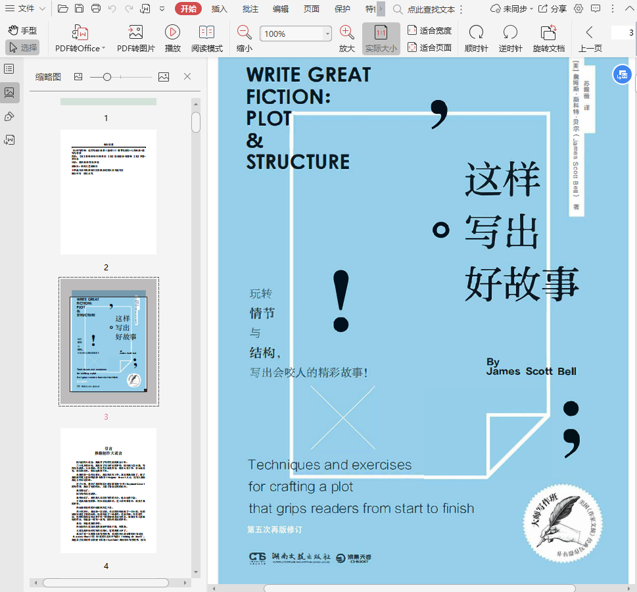Adjust the thumbnail size slider handle

click(107, 77)
